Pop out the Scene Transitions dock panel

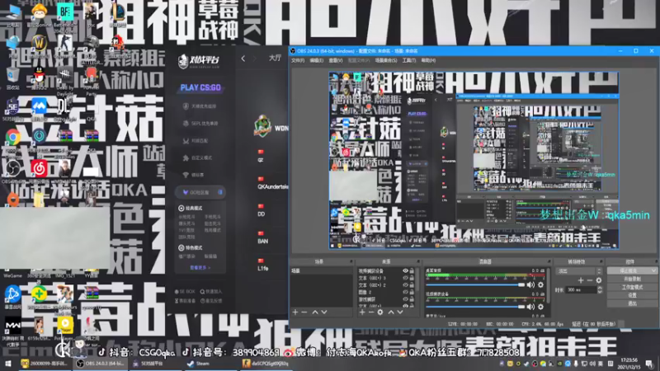601,261
